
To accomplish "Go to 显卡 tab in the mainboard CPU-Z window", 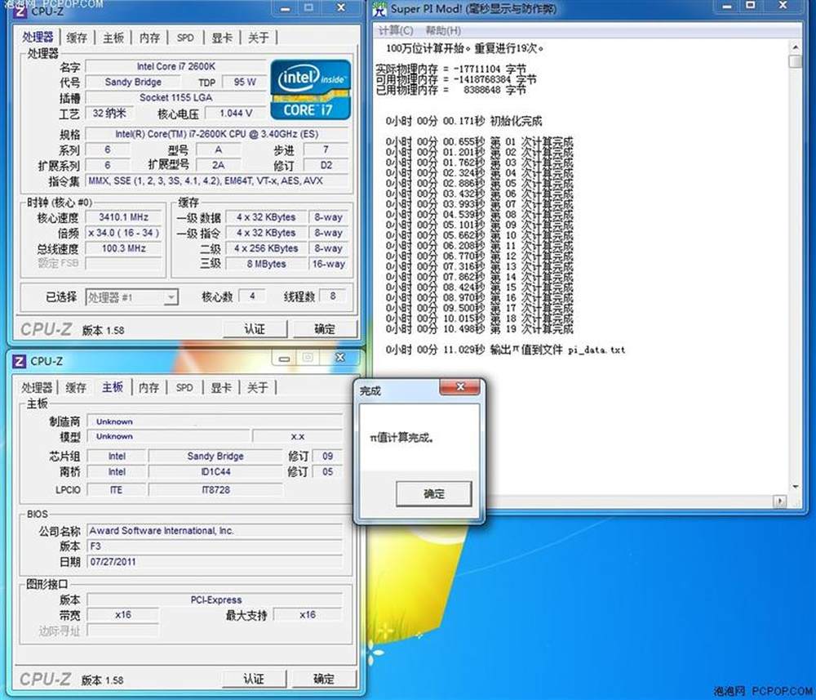I will (x=221, y=387).
